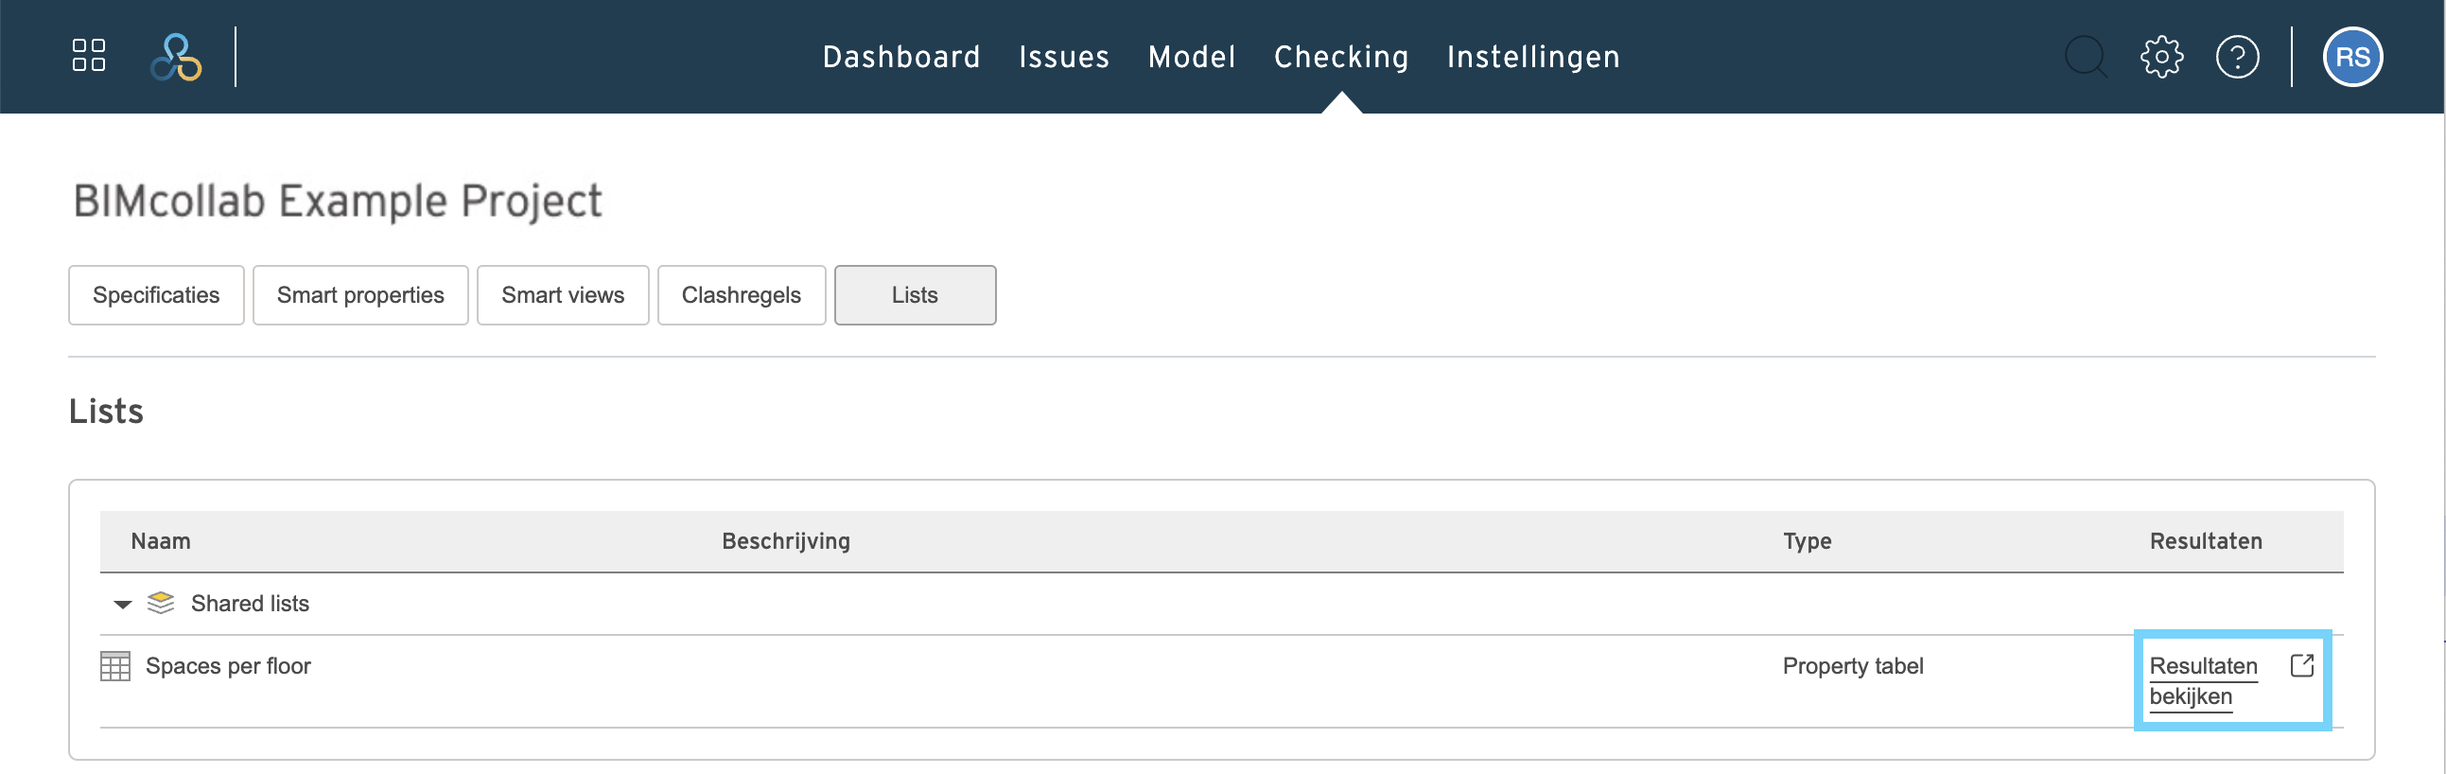Click the BIMcollab logo icon

tap(177, 57)
